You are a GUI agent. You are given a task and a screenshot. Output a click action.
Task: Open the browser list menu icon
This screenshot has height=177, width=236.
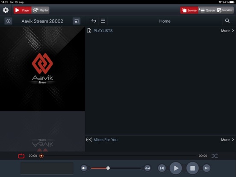(103, 21)
